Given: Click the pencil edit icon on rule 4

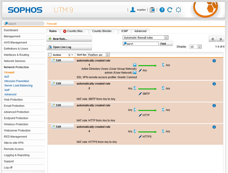Looking at the screenshot, I should [x=53, y=127].
